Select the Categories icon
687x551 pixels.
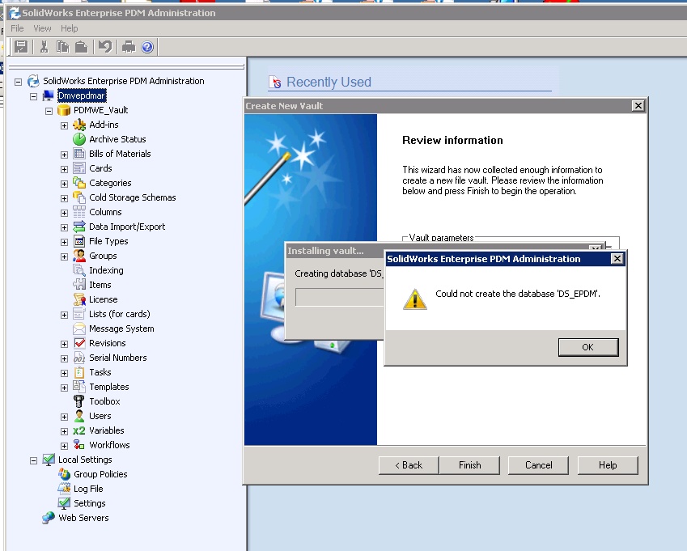click(x=79, y=183)
